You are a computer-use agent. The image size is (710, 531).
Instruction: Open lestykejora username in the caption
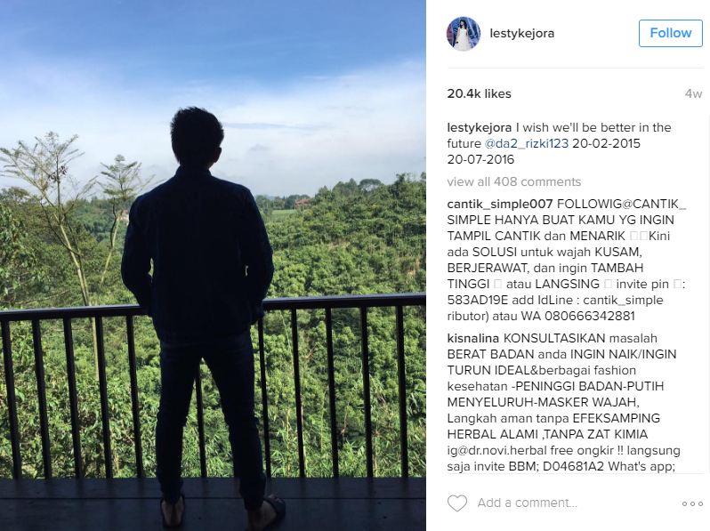pos(479,128)
